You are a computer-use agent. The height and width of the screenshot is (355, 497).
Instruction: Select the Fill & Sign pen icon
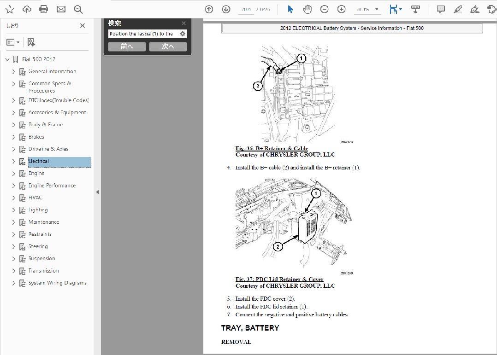tap(457, 9)
